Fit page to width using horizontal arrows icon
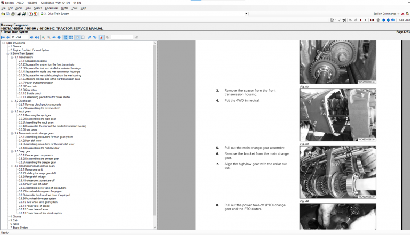Screen dimensions: 410x235 coord(54,37)
